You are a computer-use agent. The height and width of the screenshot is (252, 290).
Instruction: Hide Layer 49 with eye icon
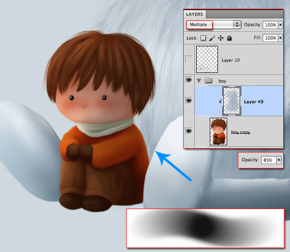coord(188,101)
